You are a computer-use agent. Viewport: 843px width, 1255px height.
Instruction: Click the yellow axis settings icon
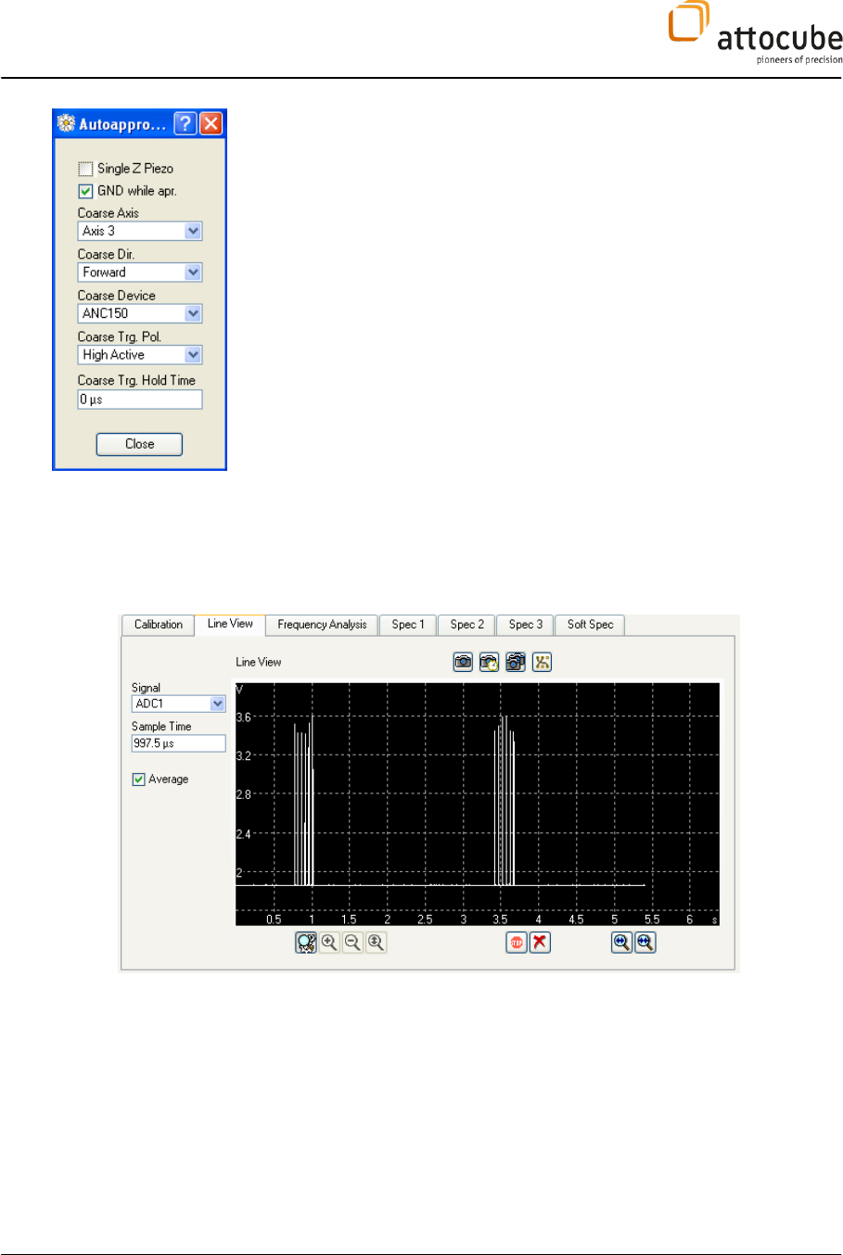542,662
